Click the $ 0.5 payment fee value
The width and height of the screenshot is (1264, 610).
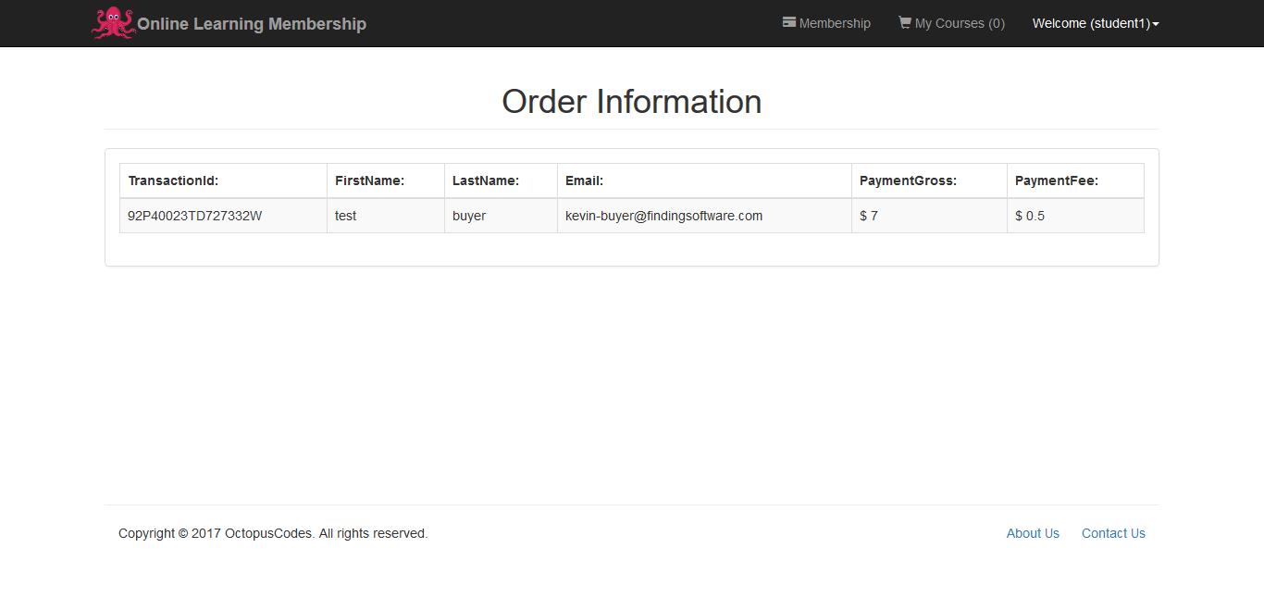click(1030, 216)
